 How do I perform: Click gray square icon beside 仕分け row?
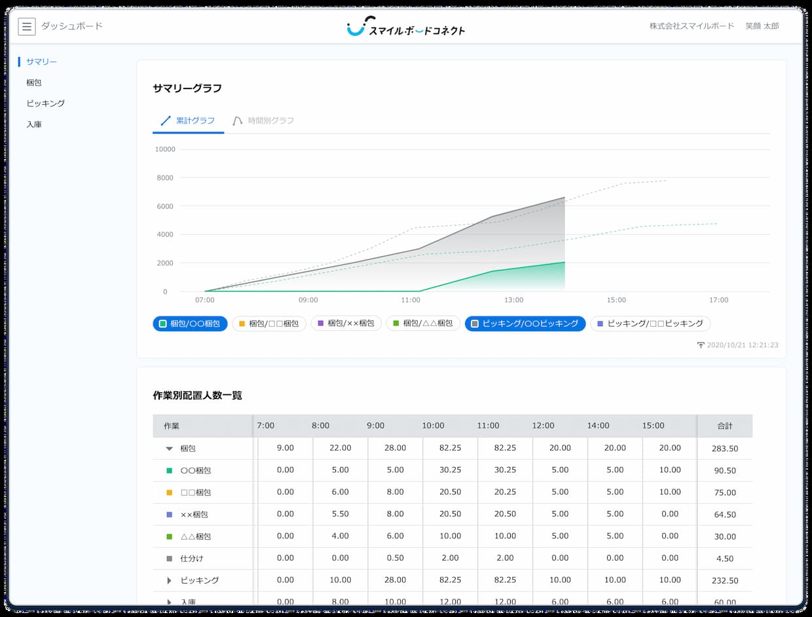[x=170, y=559]
